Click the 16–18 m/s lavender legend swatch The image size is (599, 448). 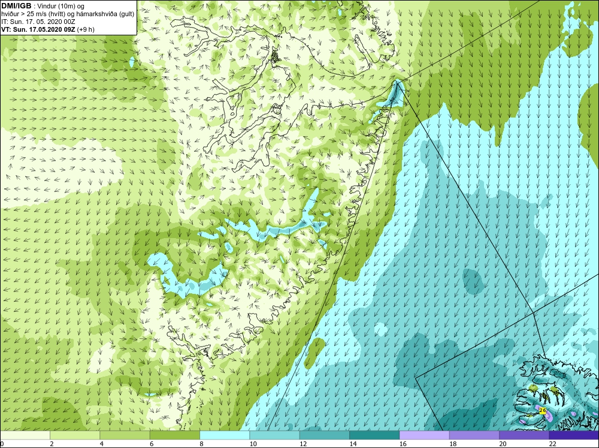(425, 435)
